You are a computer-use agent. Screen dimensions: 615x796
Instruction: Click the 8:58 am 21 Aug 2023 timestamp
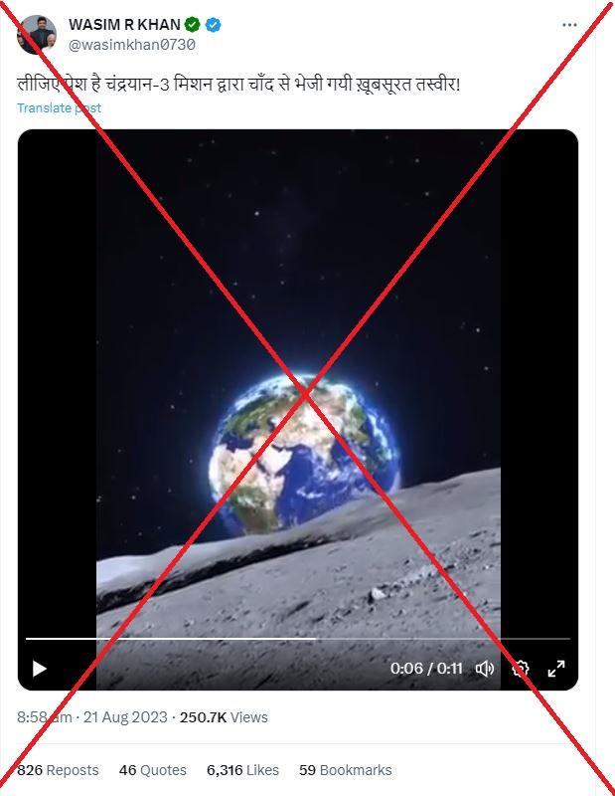pyautogui.click(x=92, y=717)
